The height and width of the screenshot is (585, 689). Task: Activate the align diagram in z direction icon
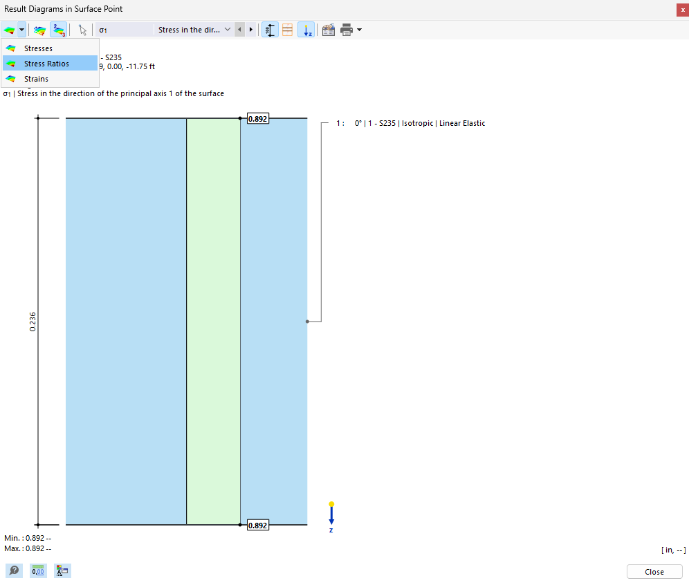tap(306, 30)
